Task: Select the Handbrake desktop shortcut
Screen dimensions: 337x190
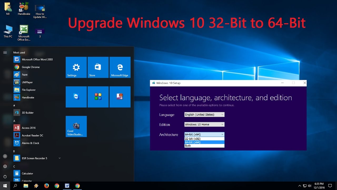Action: pyautogui.click(x=24, y=9)
